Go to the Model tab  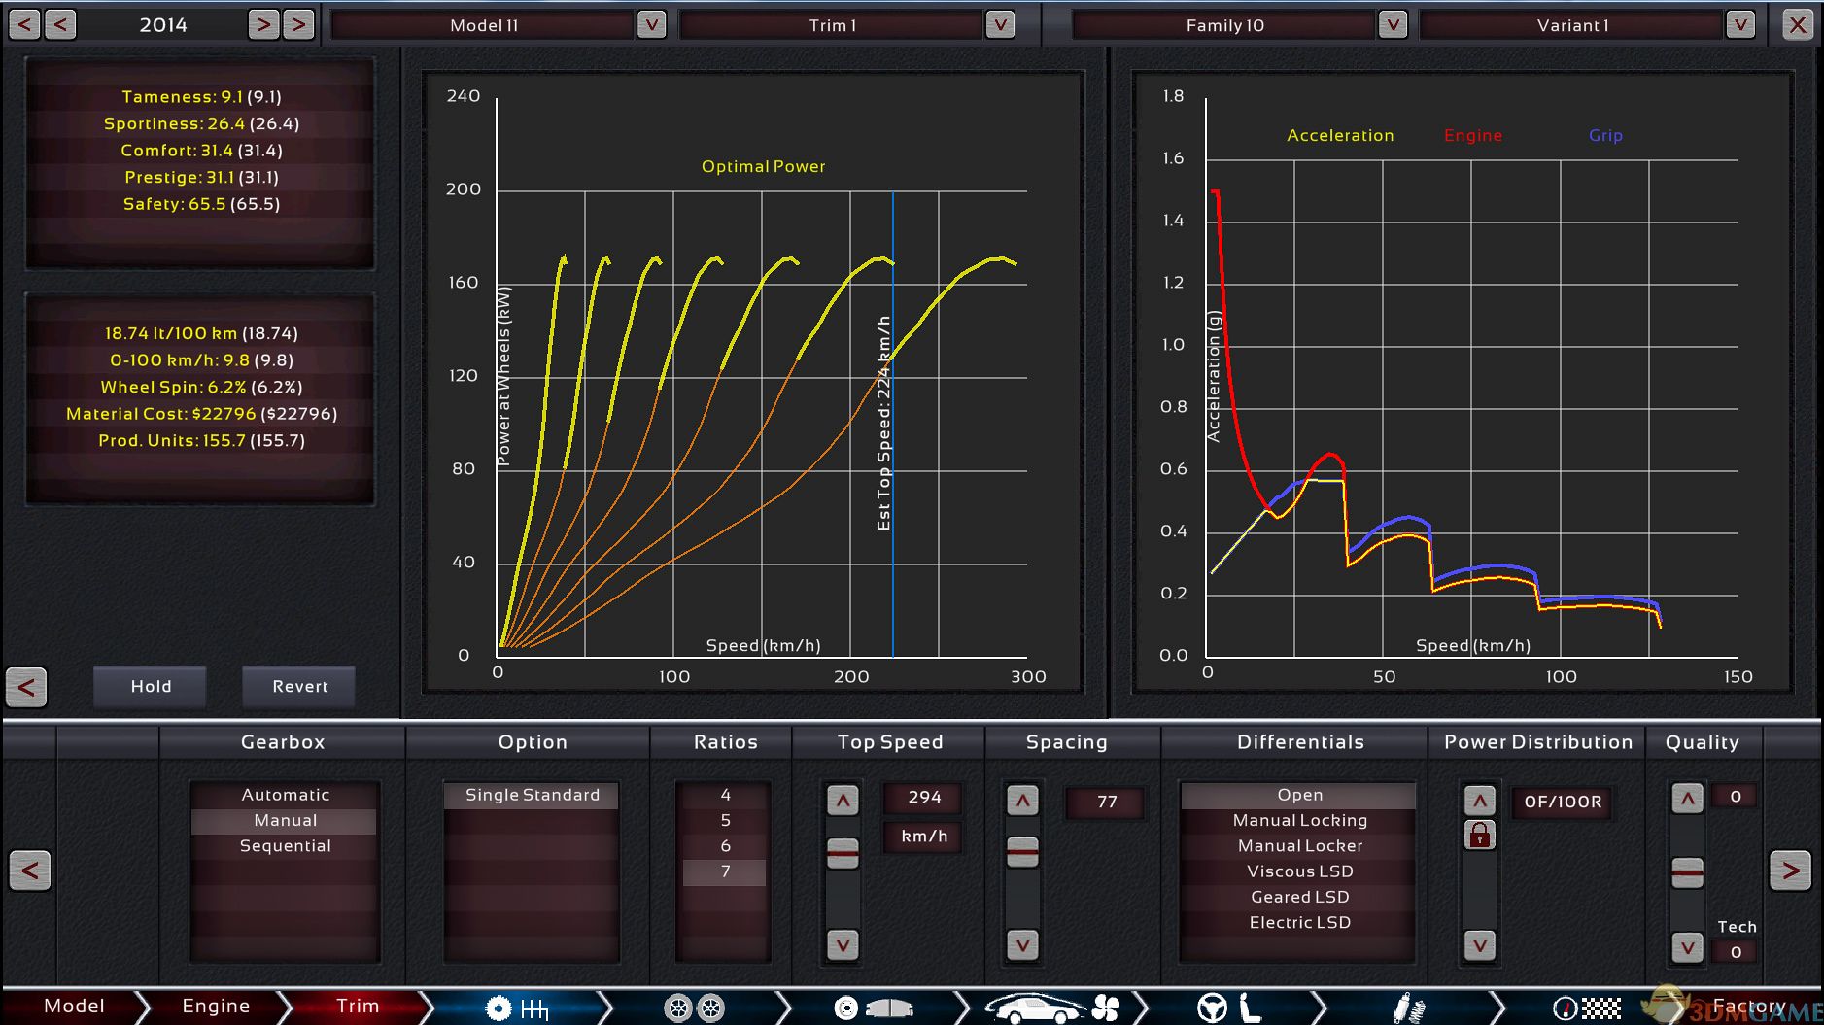point(74,1007)
